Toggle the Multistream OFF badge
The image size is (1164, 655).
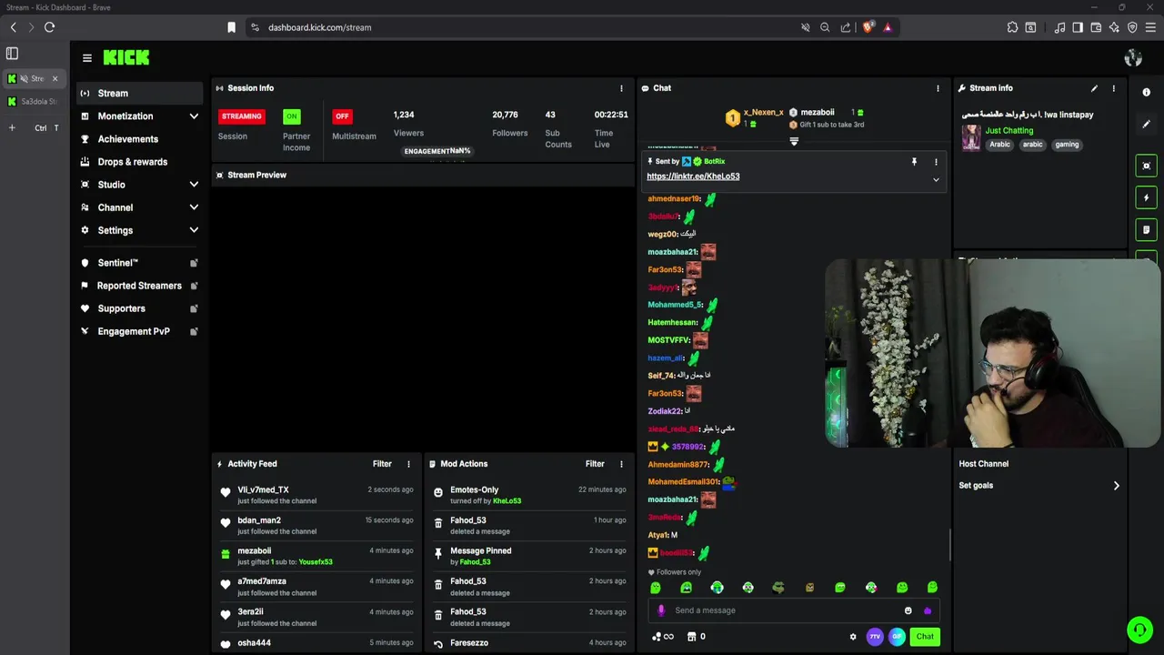[x=342, y=116]
